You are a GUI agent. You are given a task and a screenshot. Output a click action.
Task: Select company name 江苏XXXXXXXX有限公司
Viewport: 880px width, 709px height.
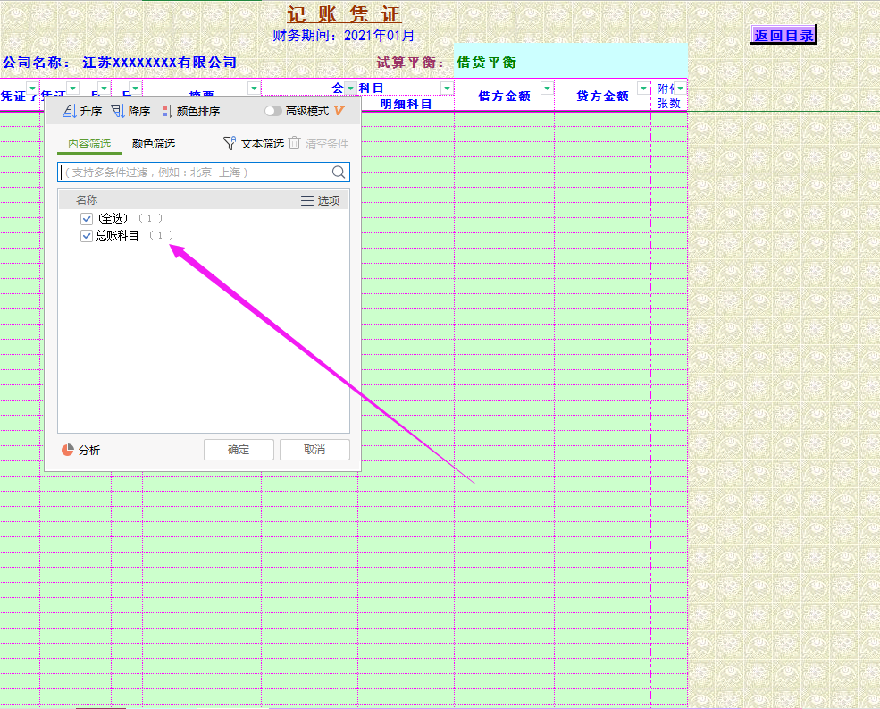click(159, 63)
